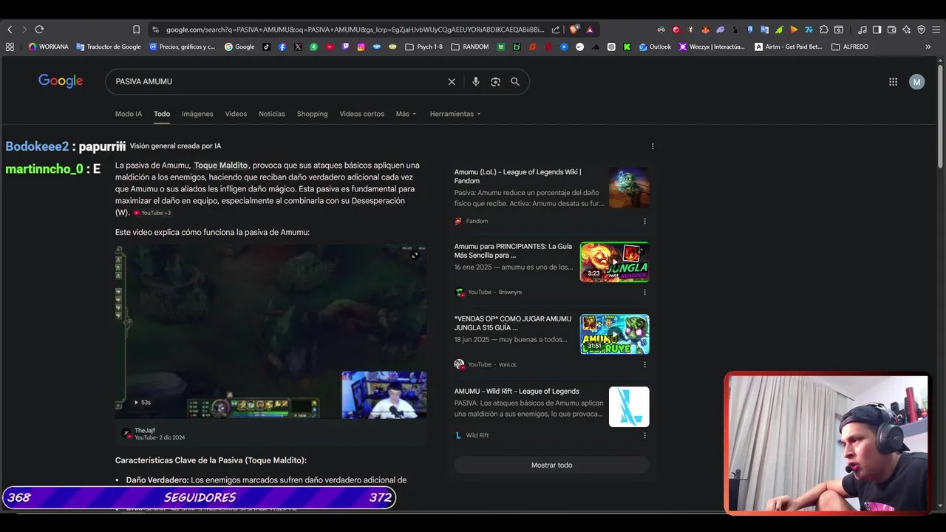The height and width of the screenshot is (532, 946).
Task: Open the Traductor de Google bookmark
Action: tap(109, 47)
